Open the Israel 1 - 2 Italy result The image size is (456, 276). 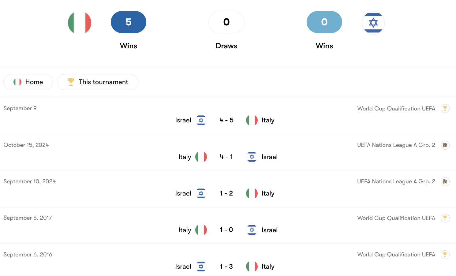click(226, 193)
